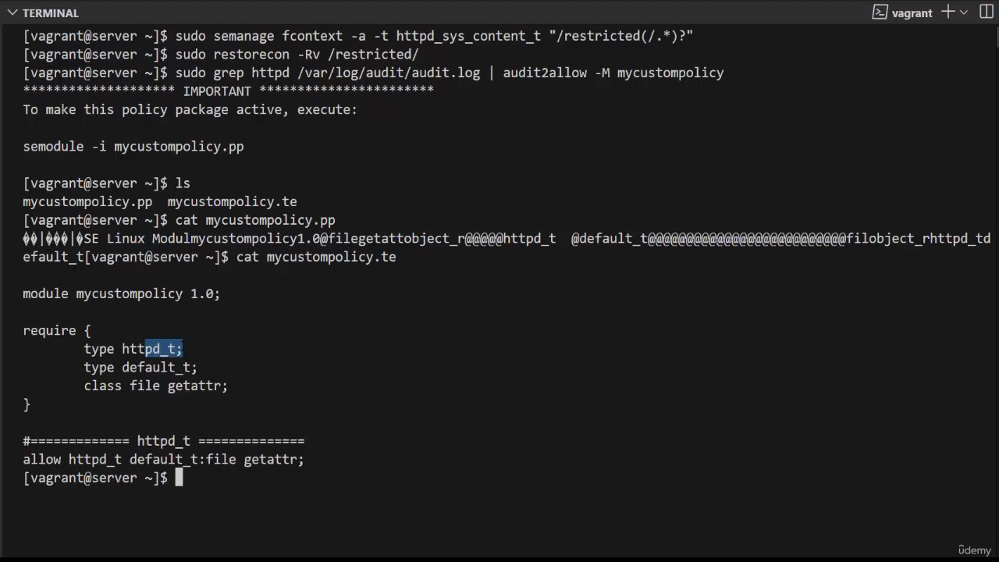Select the TERMINAL panel tab label

[51, 13]
